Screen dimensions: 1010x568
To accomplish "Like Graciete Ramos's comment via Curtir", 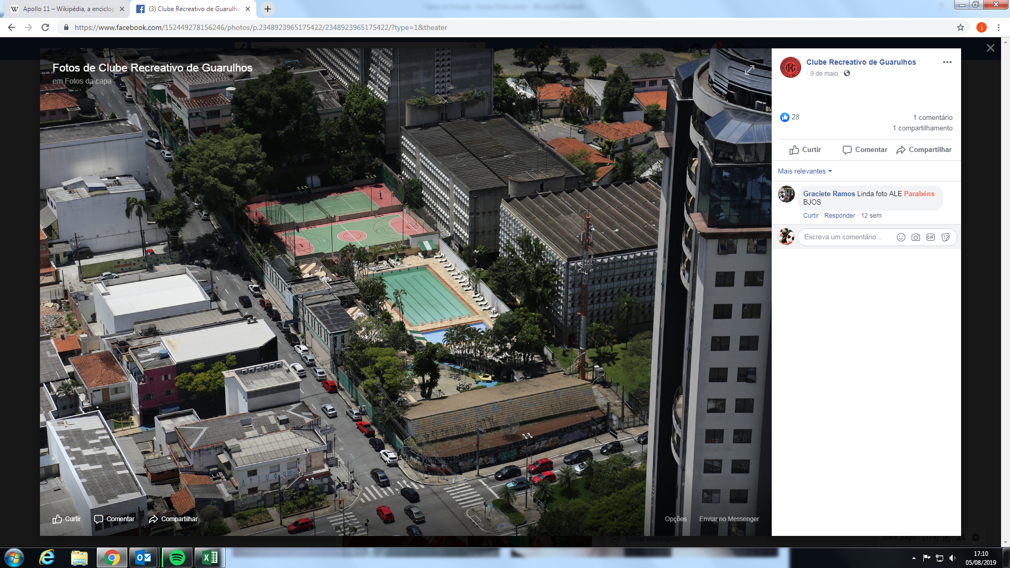I will (x=810, y=216).
